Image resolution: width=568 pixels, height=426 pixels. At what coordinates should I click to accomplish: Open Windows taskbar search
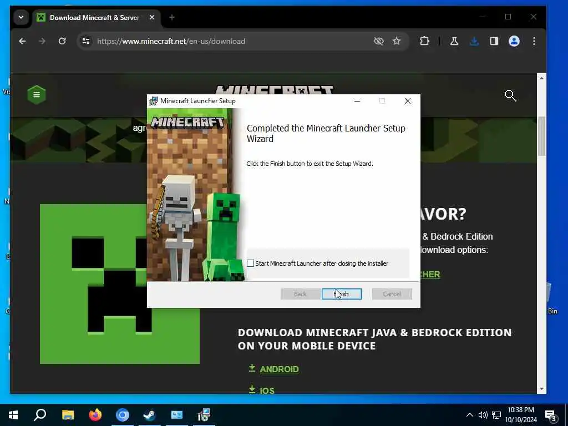(x=40, y=415)
